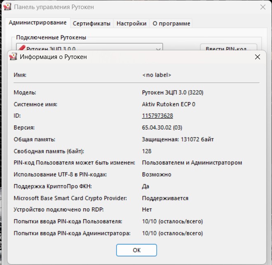This screenshot has height=265, width=272.
Task: Expand the connected Rutoken dropdown list
Action: click(x=158, y=49)
